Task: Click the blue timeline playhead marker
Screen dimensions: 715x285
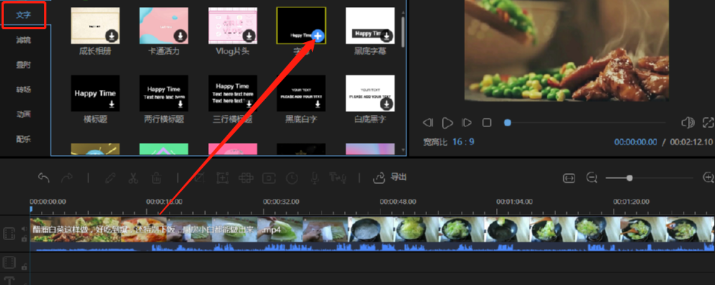Action: click(31, 209)
